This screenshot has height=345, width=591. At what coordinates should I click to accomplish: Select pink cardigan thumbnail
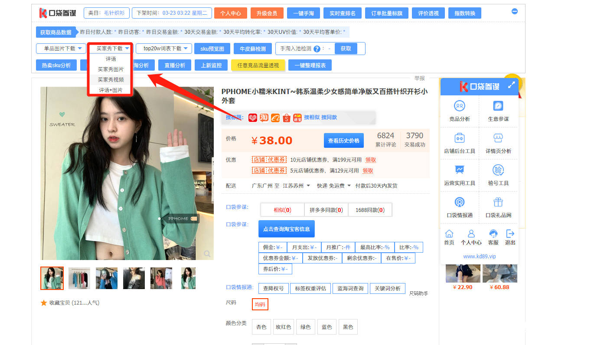pos(161,278)
